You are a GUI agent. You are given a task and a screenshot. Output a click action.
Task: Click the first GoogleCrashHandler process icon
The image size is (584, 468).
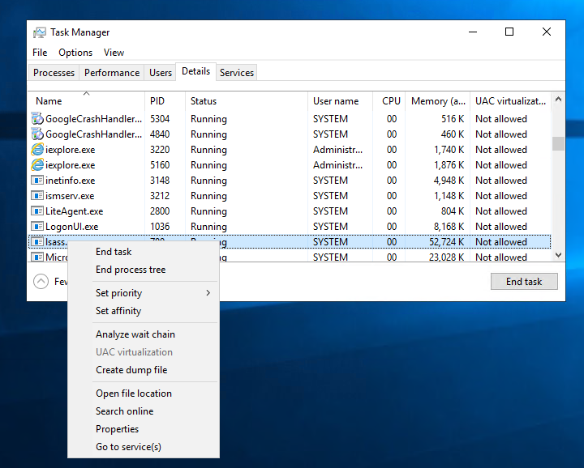[x=37, y=119]
